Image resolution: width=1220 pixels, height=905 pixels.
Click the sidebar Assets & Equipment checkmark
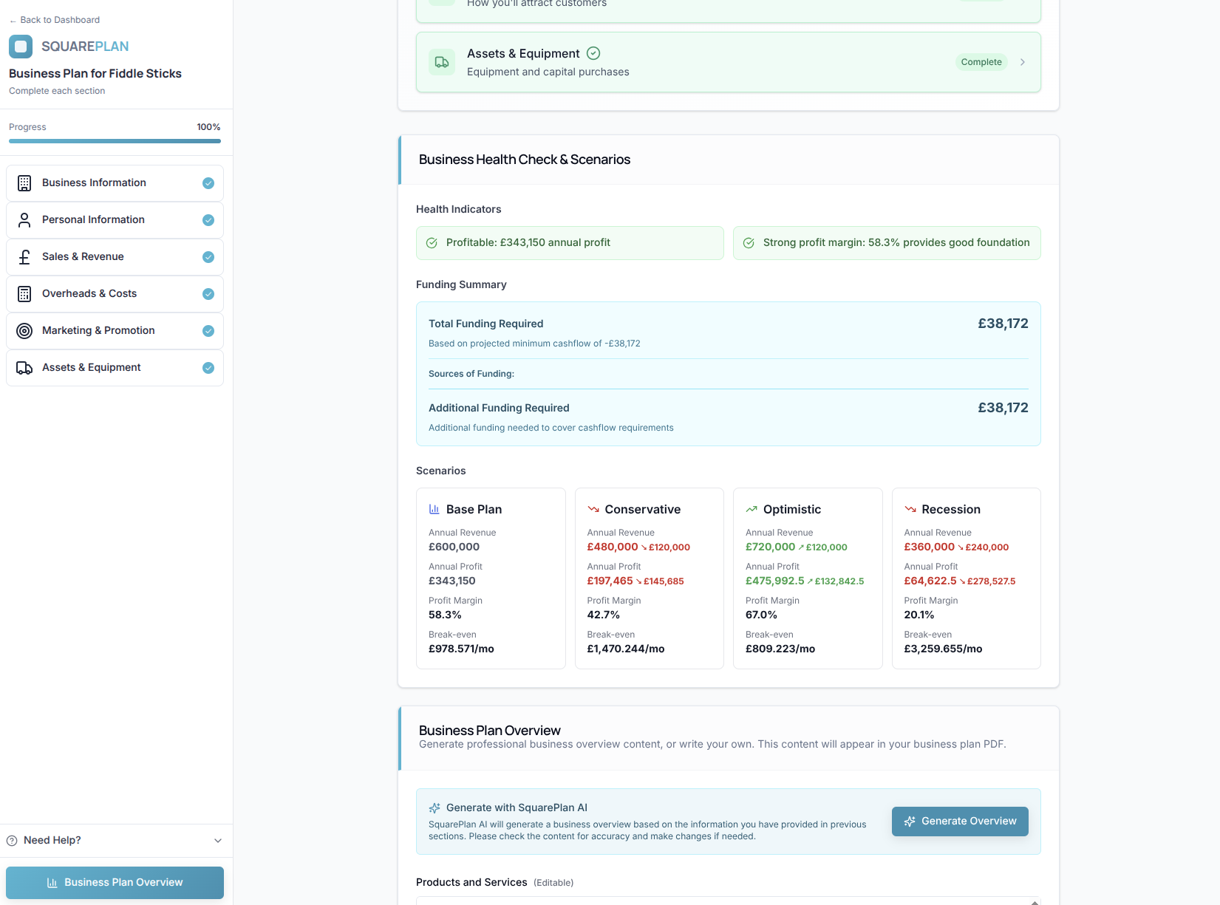(208, 368)
